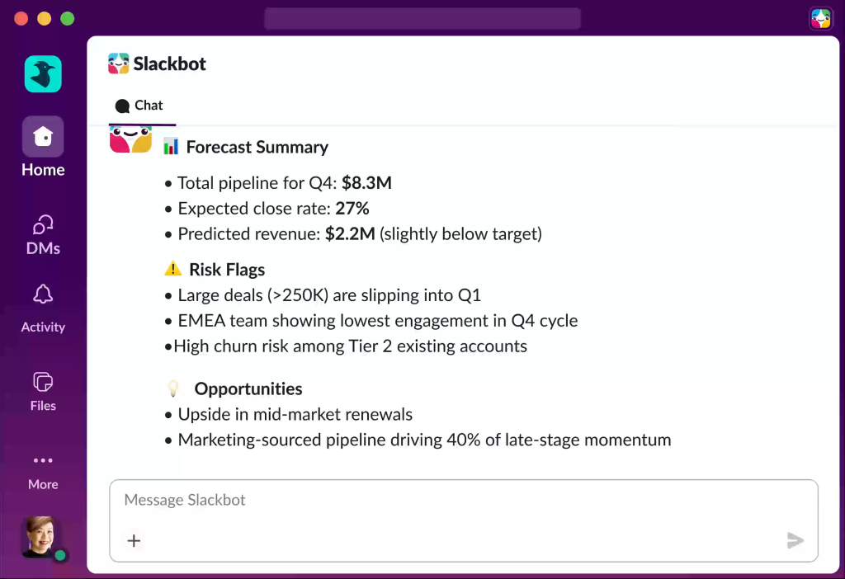Open DMs from the sidebar
This screenshot has height=579, width=845.
42,224
